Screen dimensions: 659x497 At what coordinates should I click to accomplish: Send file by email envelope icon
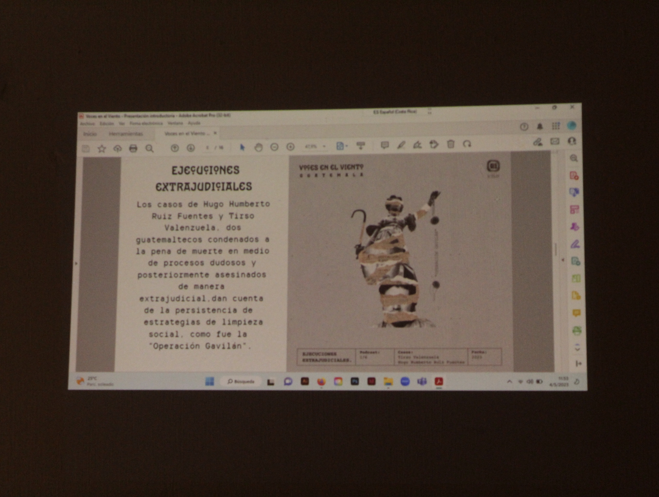554,141
